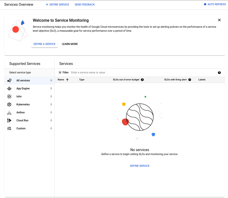Click the Custom service type icon
Viewport: 228px width, 198px height.
pyautogui.click(x=9, y=128)
